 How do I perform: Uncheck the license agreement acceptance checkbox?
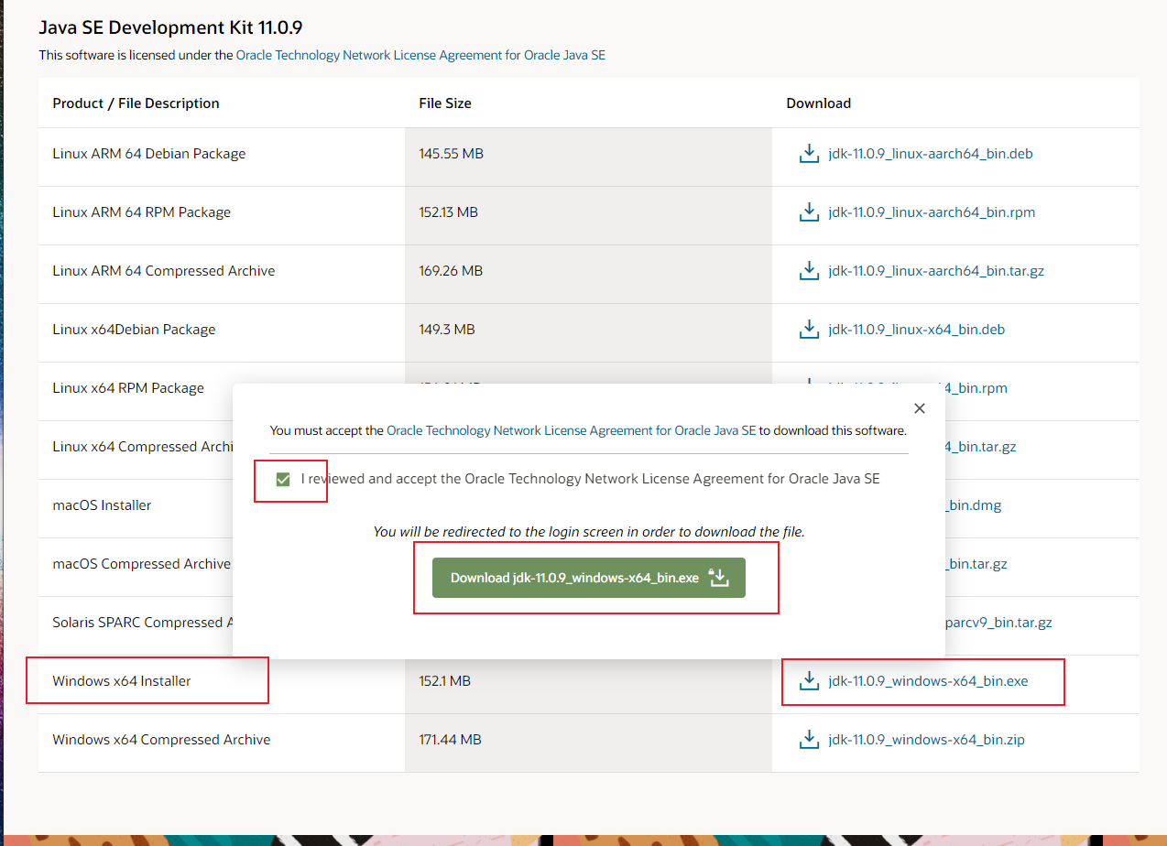pos(283,479)
